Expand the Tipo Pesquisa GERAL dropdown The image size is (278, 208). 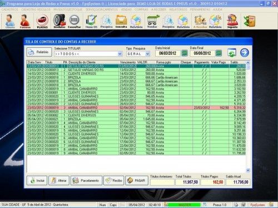(147, 54)
